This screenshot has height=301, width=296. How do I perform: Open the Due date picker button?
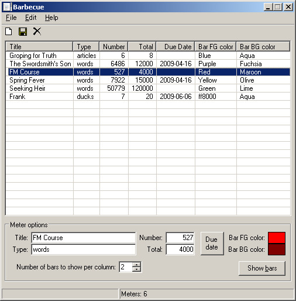coord(212,244)
